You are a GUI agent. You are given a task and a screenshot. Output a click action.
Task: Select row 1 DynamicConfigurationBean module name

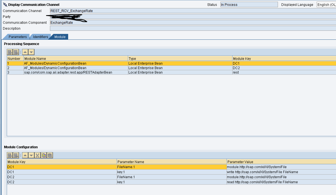point(76,63)
